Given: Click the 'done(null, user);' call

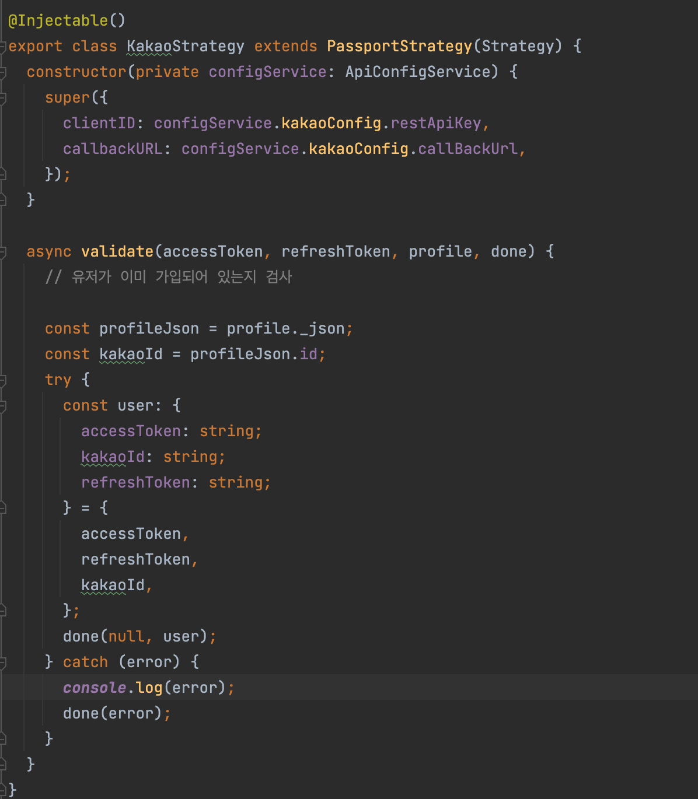Looking at the screenshot, I should pyautogui.click(x=139, y=636).
